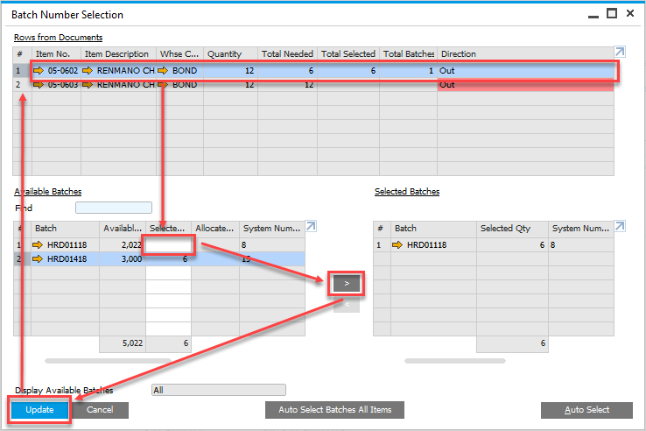
Task: Click the Total Needed column header
Action: pyautogui.click(x=288, y=54)
